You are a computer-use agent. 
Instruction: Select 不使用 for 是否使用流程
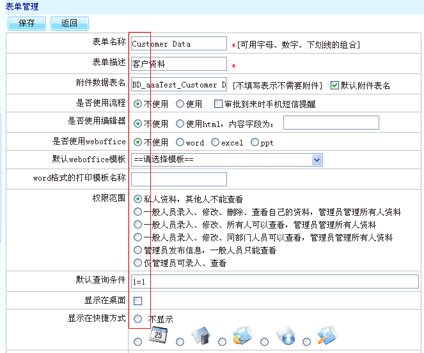138,104
